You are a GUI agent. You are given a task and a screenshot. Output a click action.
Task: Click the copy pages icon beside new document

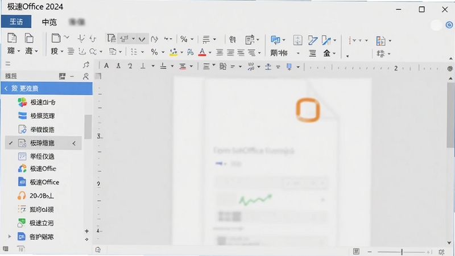tap(29, 38)
